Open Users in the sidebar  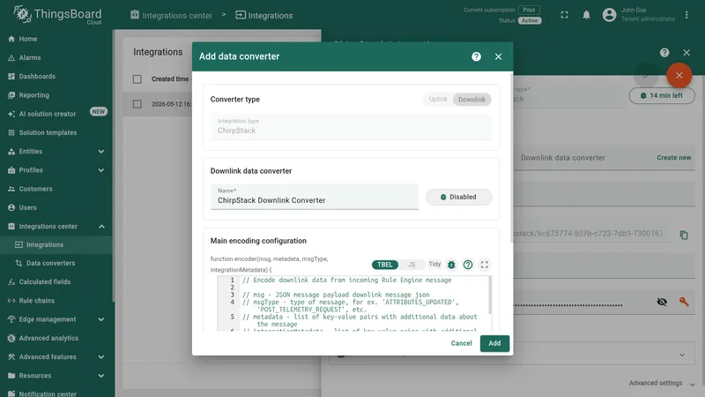click(x=56, y=207)
